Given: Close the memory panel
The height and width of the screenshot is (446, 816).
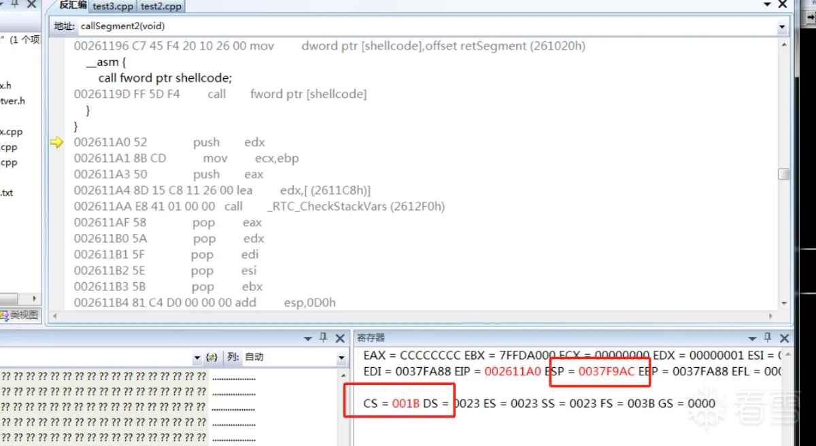Looking at the screenshot, I should [x=339, y=338].
